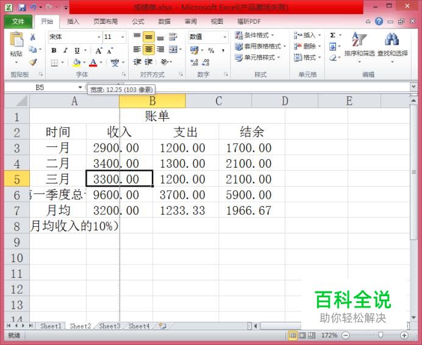Toggle Align Text Left
Viewport: 422px width, 345px height.
click(x=137, y=49)
